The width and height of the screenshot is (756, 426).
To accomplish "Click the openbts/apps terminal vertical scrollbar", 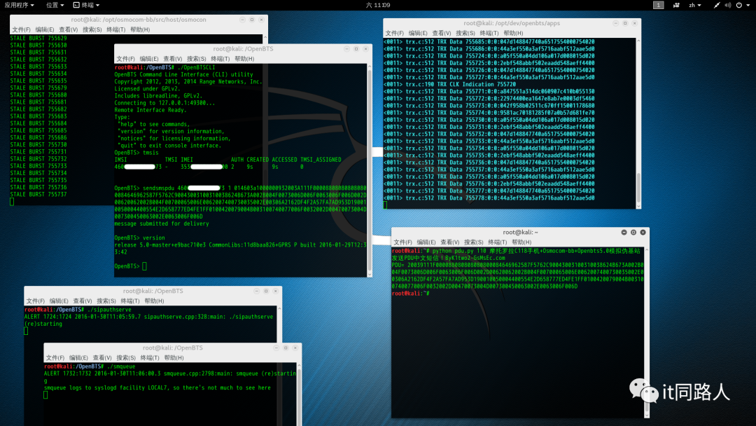I will point(638,123).
